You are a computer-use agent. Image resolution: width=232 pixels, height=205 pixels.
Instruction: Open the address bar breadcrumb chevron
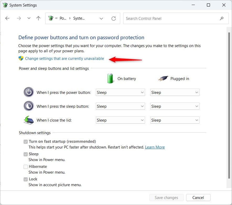click(x=101, y=18)
